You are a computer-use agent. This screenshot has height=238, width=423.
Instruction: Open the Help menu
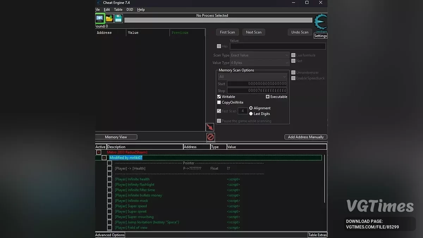pos(141,10)
